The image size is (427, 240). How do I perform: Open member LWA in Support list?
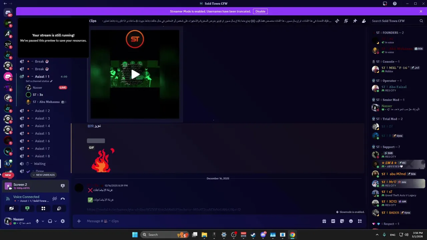398,164
